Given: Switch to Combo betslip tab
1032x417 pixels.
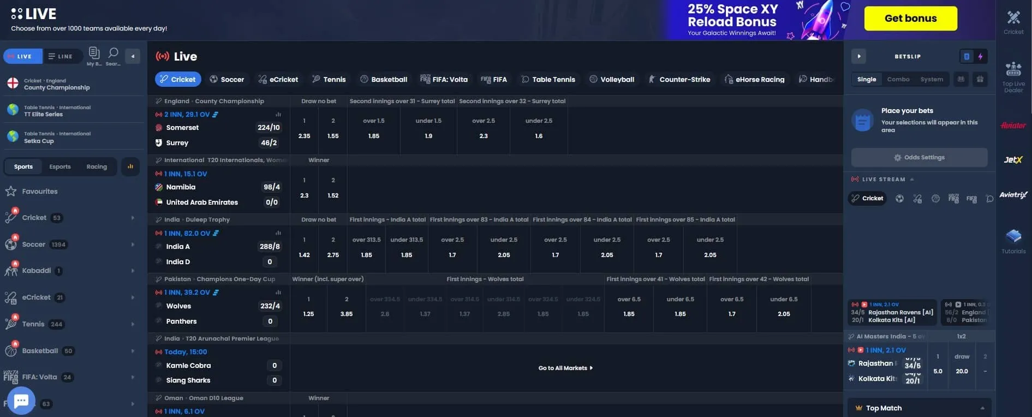Looking at the screenshot, I should [x=898, y=79].
